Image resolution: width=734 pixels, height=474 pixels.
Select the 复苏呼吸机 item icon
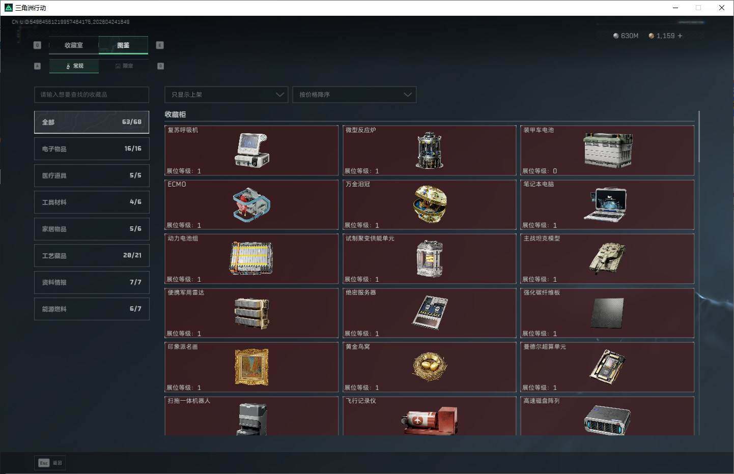coord(251,150)
